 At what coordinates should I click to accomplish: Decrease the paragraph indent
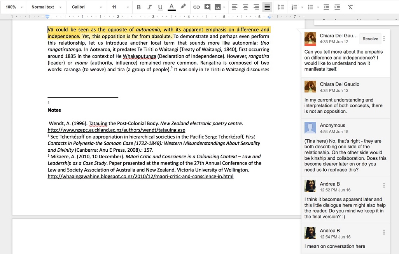tap(326, 7)
